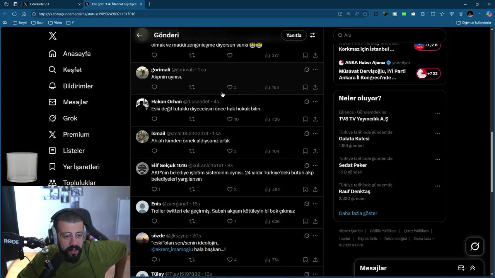Open the floating Grok button
This screenshot has height=278, width=495.
pos(475,246)
